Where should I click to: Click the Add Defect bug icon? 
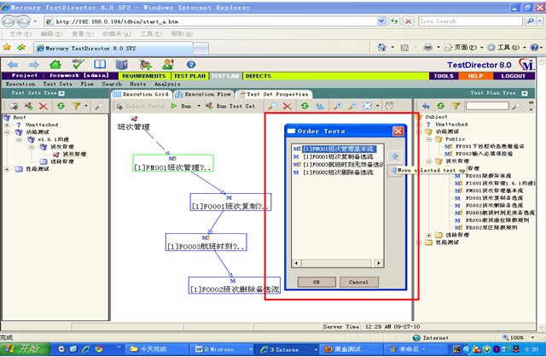(x=146, y=65)
